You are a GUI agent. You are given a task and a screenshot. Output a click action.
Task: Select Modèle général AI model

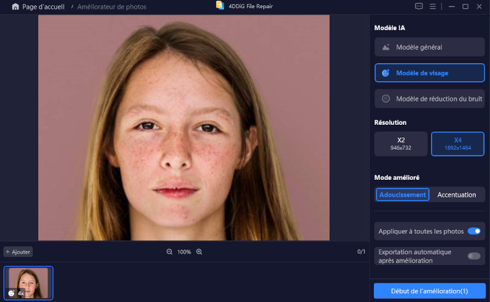[x=430, y=47]
